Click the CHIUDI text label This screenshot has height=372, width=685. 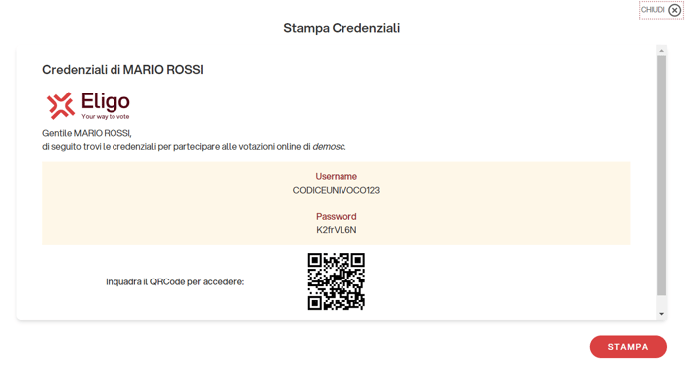coord(653,10)
